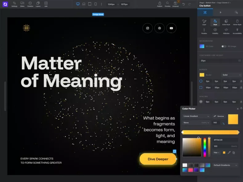Toggle the border width link lock

pos(241,81)
